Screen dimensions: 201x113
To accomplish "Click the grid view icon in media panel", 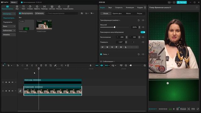I will pos(82,13).
